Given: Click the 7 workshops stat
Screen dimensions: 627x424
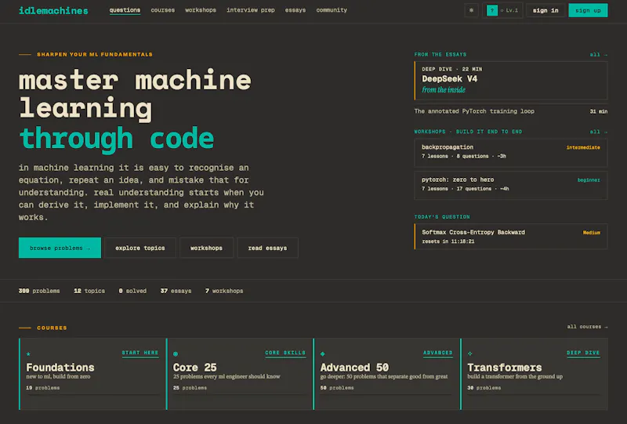Looking at the screenshot, I should pyautogui.click(x=224, y=291).
